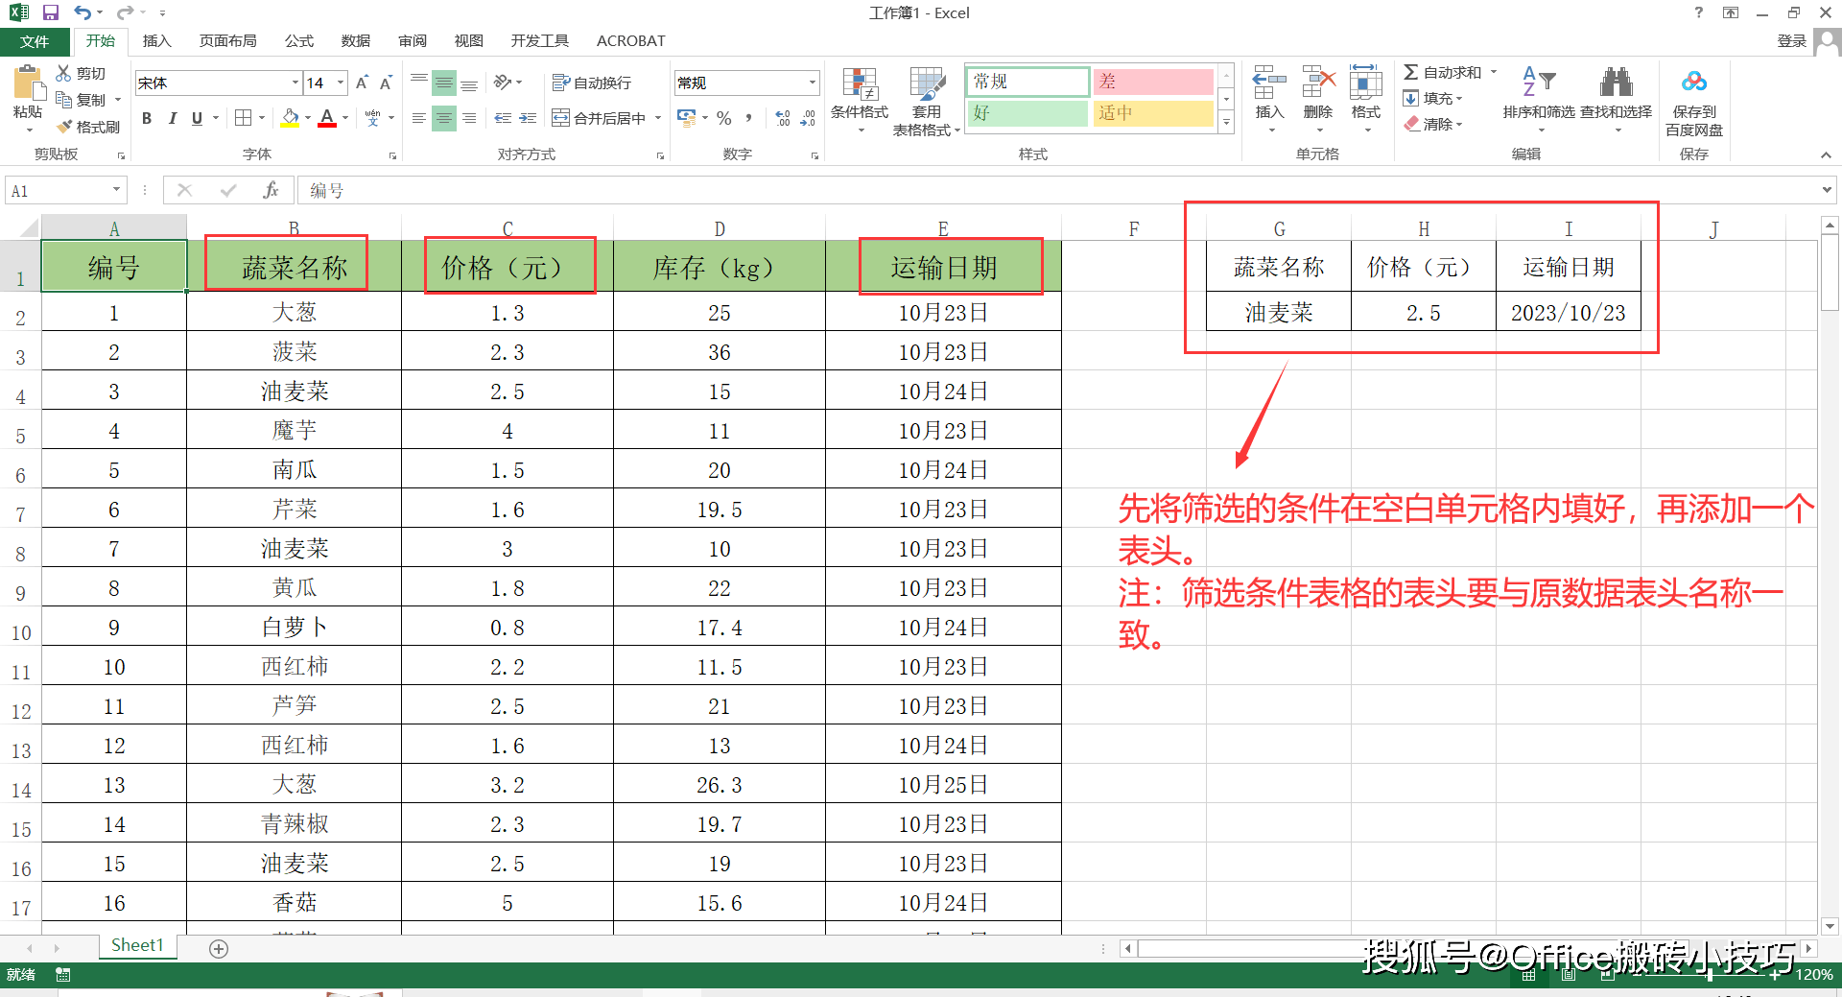Toggle Wrap Text (自动换行)
The width and height of the screenshot is (1842, 997).
point(591,83)
